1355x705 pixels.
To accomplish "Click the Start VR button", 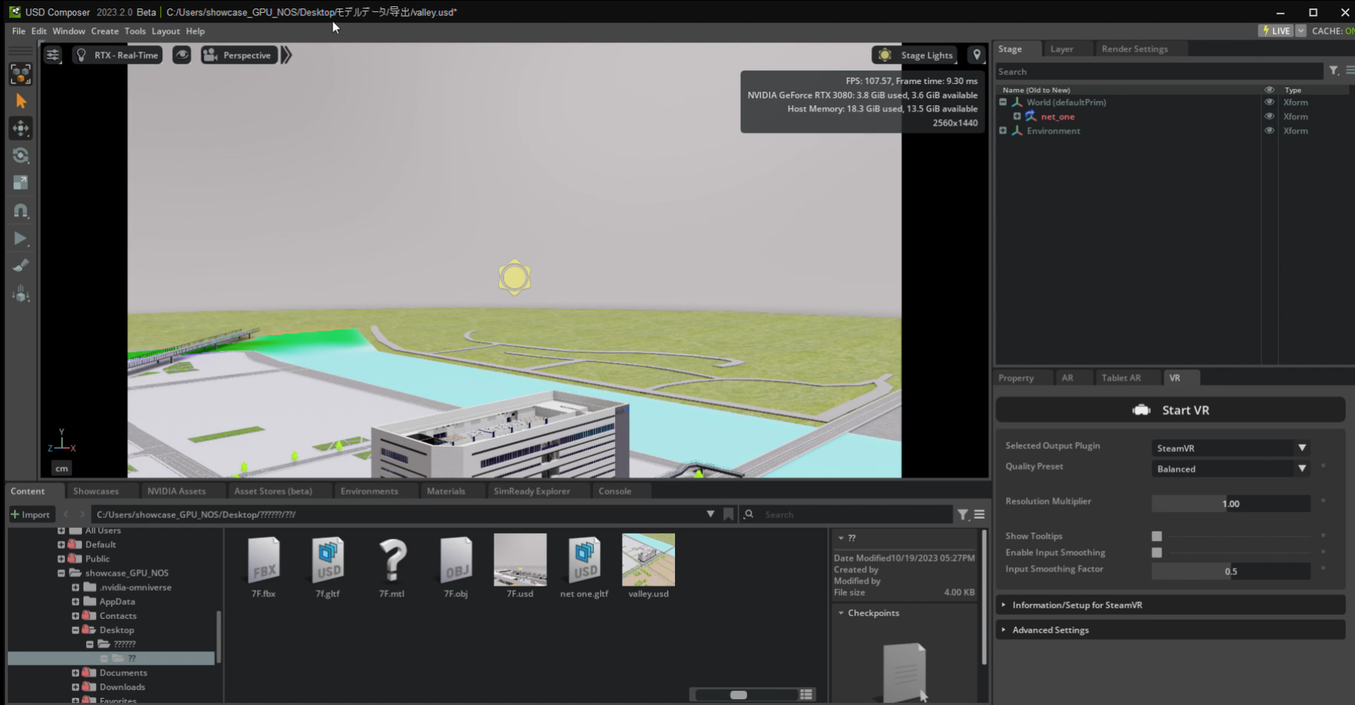I will [1170, 410].
